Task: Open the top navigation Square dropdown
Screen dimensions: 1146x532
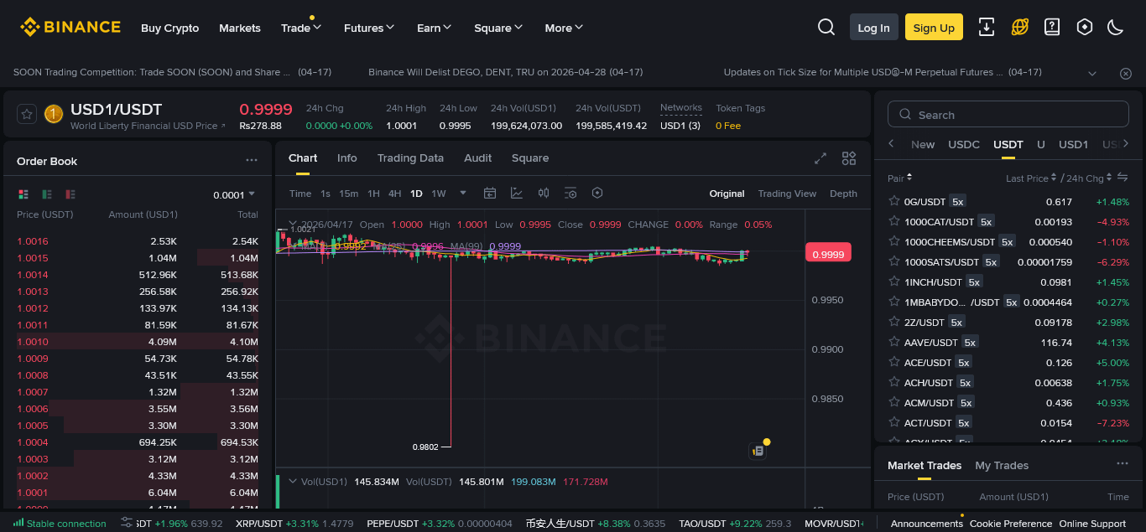Action: point(498,28)
